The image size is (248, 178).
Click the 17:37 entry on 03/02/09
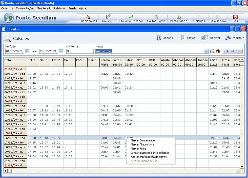point(33,78)
